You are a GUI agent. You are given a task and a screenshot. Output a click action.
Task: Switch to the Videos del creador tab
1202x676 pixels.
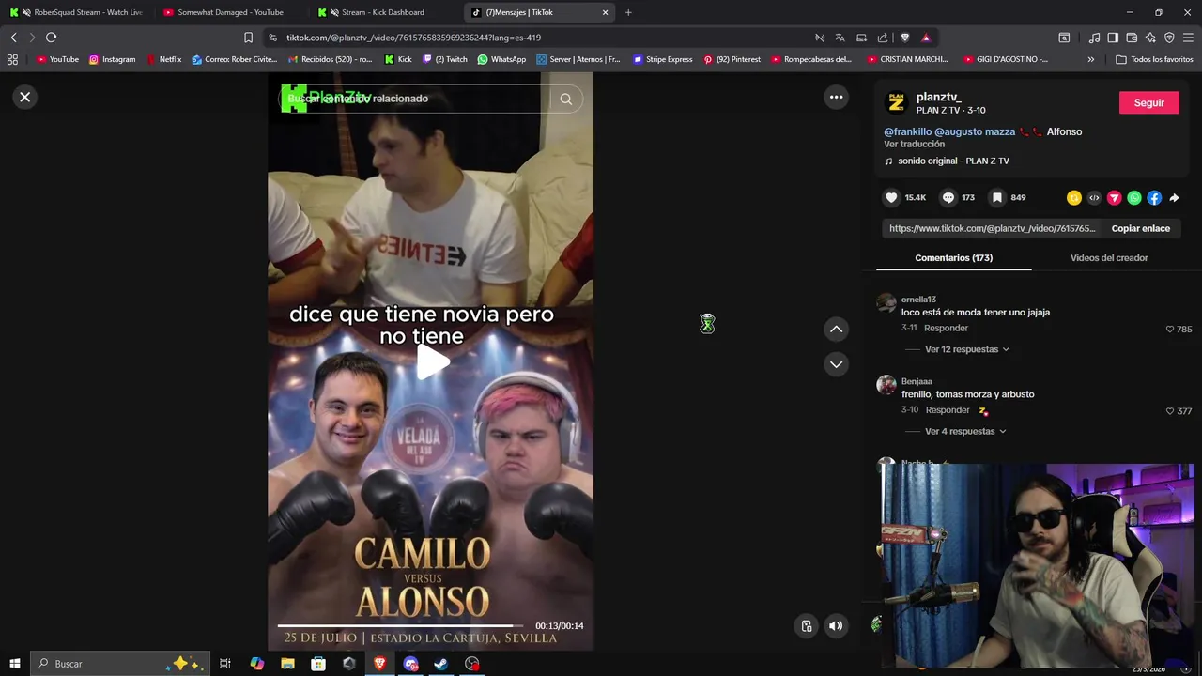coord(1109,257)
